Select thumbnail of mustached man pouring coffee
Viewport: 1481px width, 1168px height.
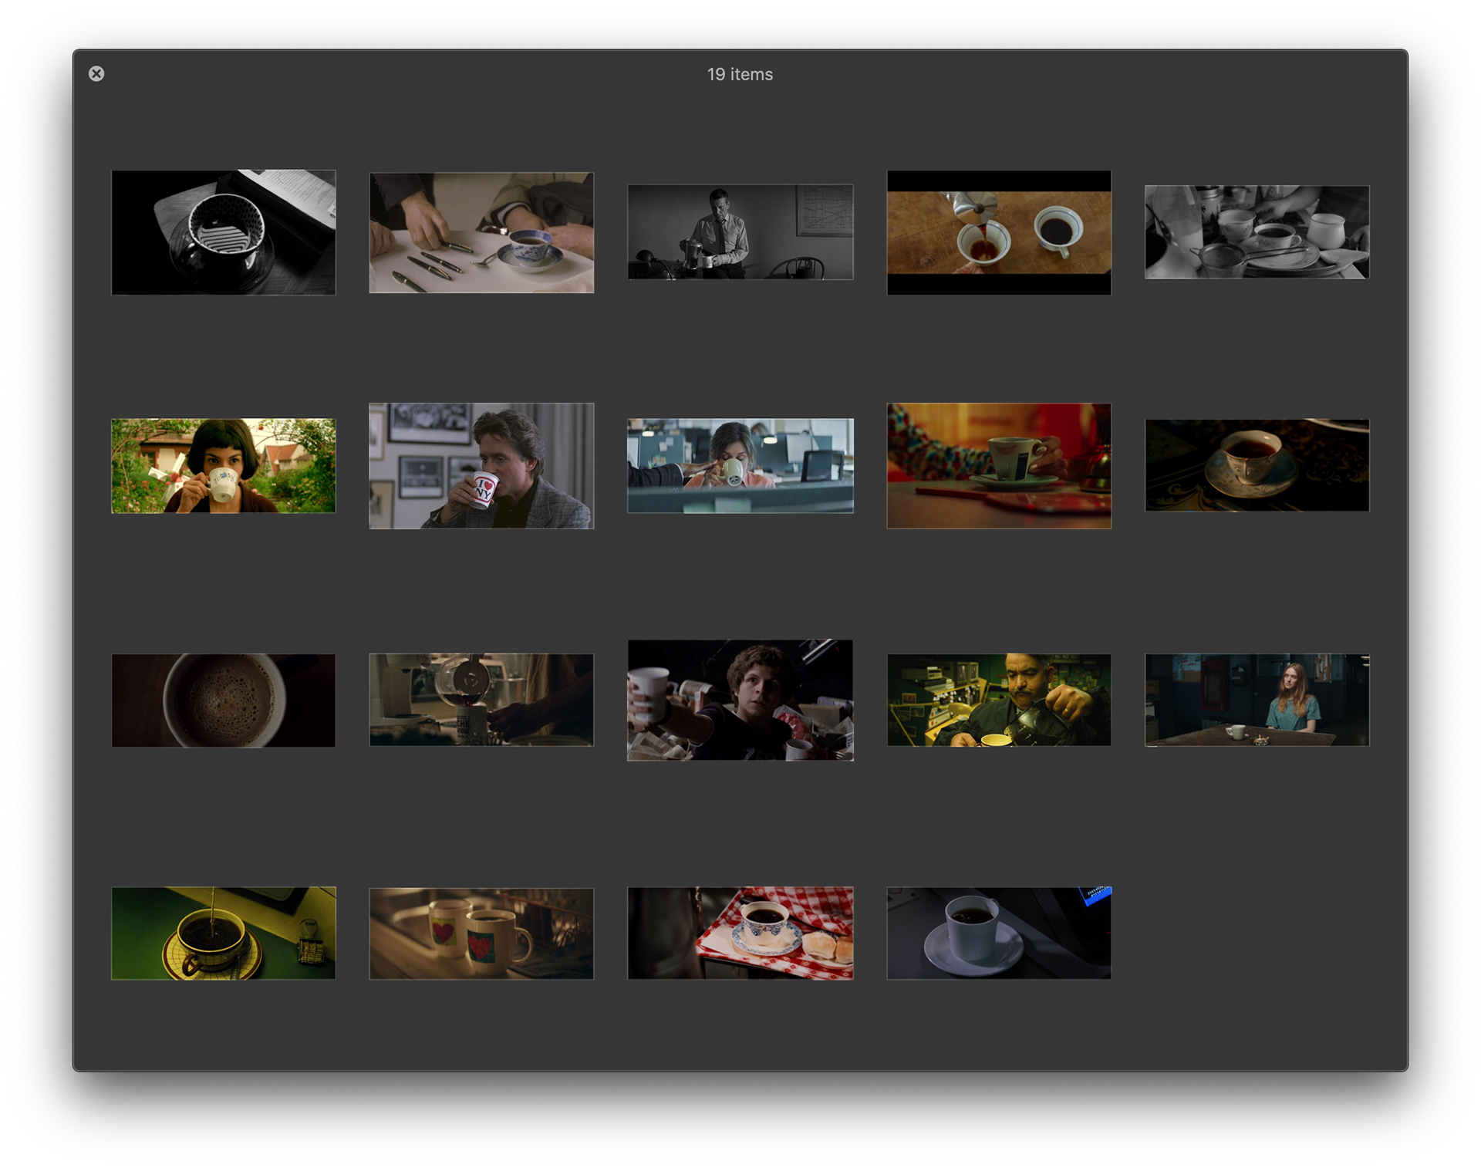(999, 700)
